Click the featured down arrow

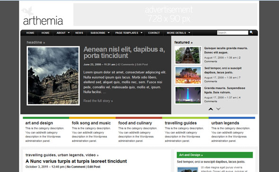coord(218,109)
